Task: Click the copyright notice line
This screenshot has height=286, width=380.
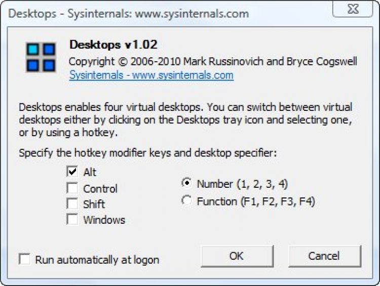Action: tap(213, 62)
